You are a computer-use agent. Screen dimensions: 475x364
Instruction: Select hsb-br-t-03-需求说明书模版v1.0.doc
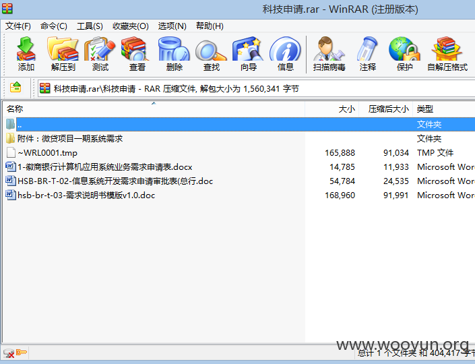click(86, 195)
